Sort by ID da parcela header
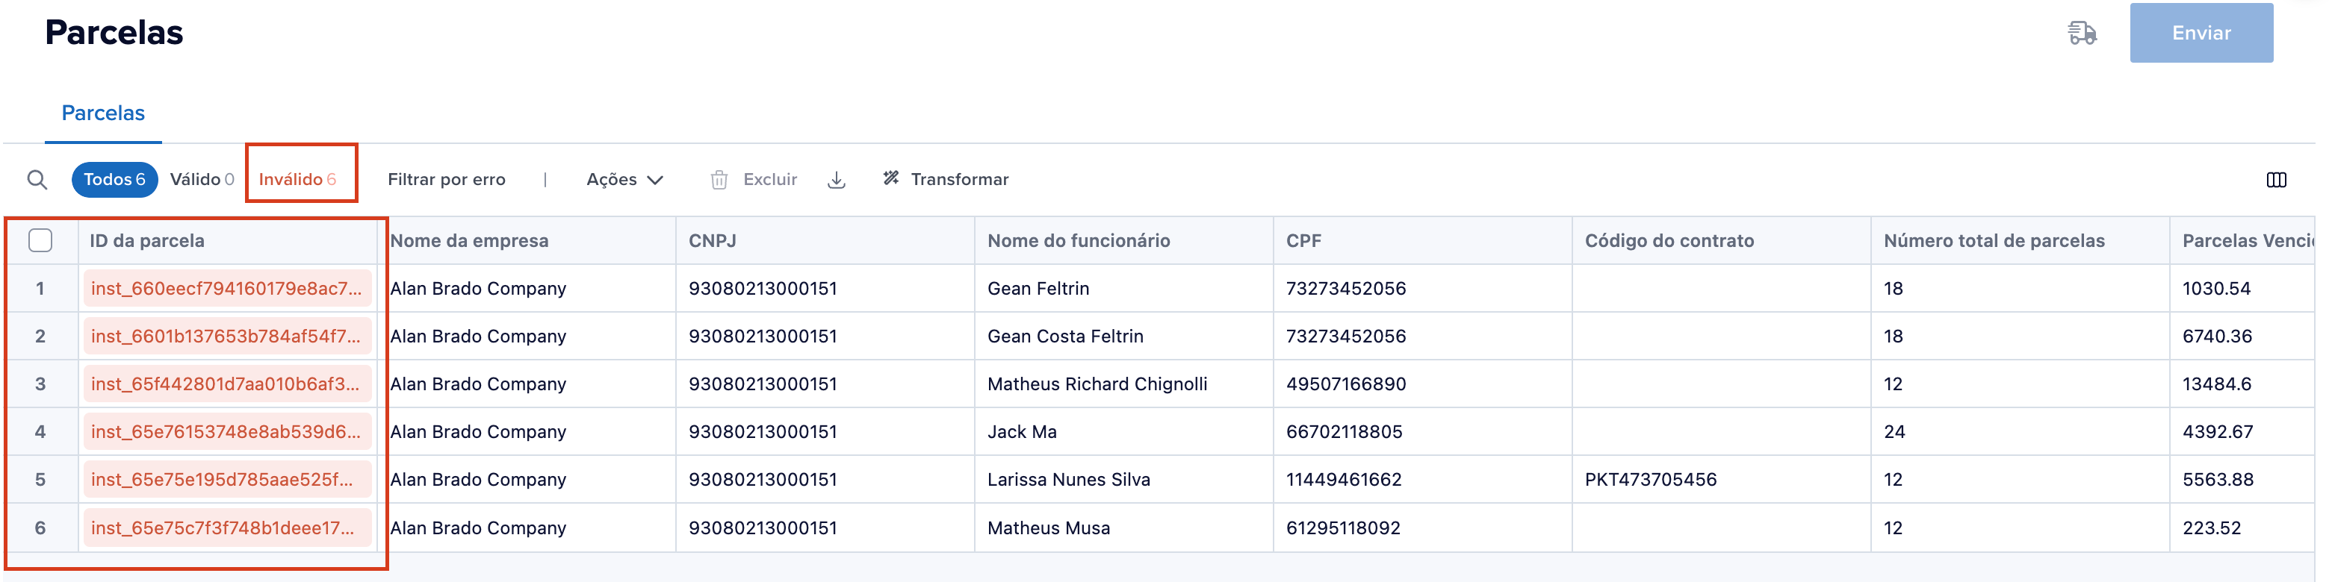Screen dimensions: 2332x582 click(146, 241)
